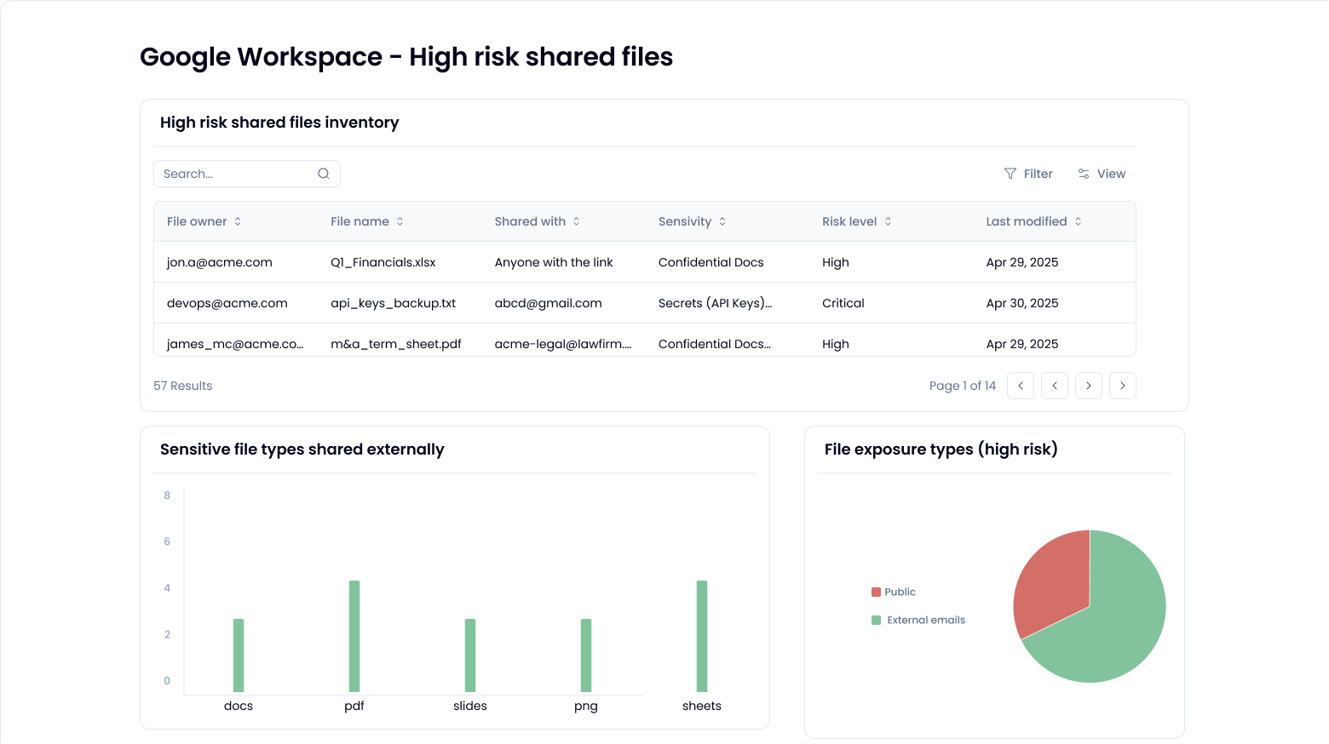Click the View settings sliders icon
This screenshot has height=744, width=1329.
[1084, 174]
